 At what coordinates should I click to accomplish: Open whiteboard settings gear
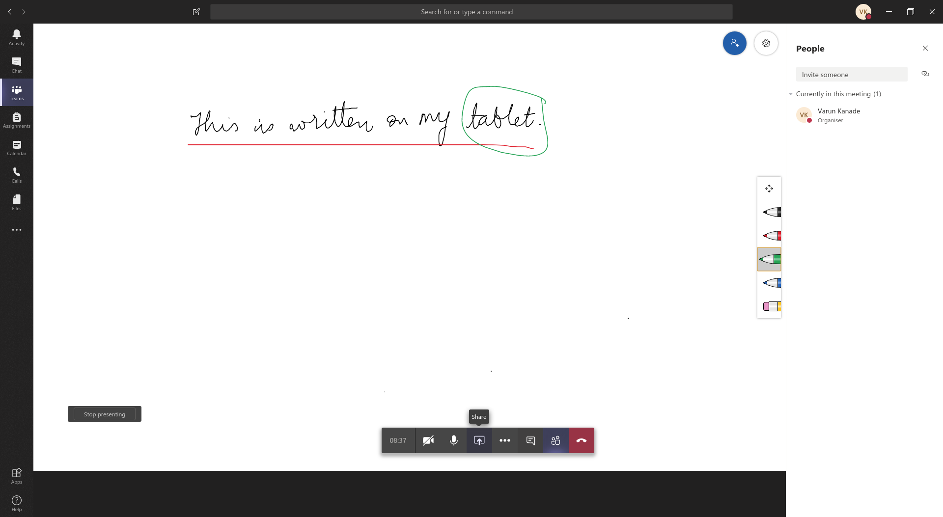pos(766,43)
